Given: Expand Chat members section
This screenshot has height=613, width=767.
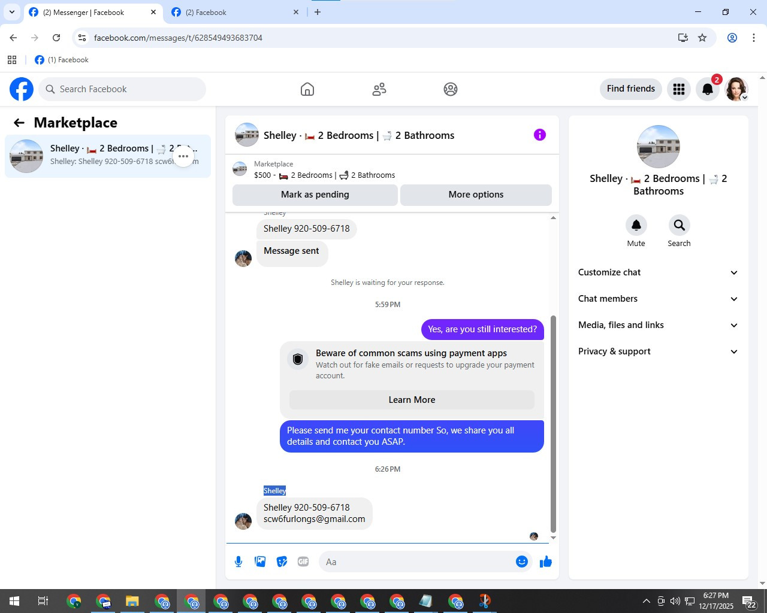Looking at the screenshot, I should click(658, 299).
